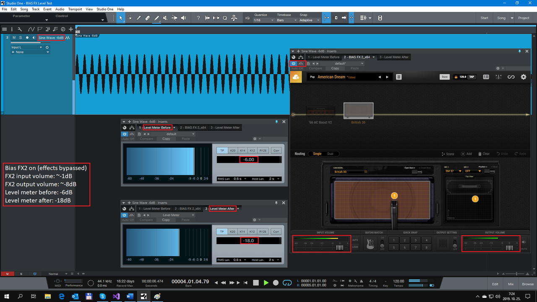Toggle the Output Setting ON/OFF switch
Viewport: 537px width, 302px height.
455,244
